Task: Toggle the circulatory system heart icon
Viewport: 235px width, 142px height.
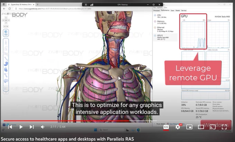Action: pos(6,70)
